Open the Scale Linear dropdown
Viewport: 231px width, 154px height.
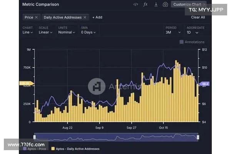coord(45,32)
